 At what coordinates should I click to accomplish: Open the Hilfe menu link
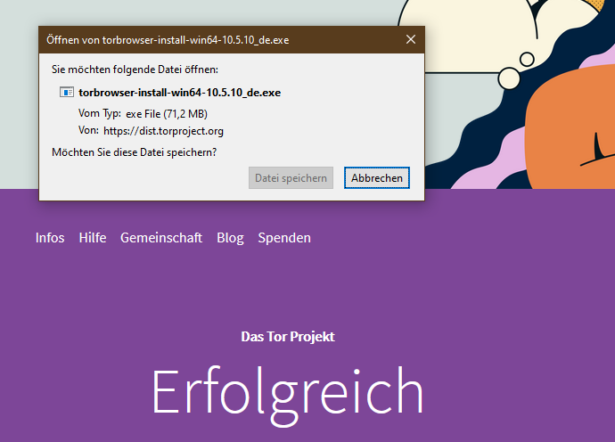(93, 238)
